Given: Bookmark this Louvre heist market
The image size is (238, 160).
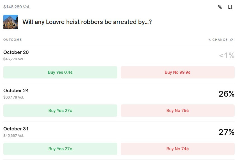Looking at the screenshot, I should (230, 7).
